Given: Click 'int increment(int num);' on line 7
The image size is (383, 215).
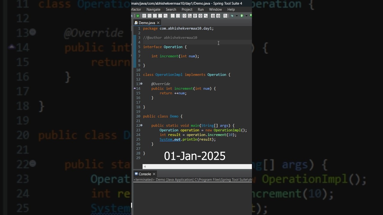Looking at the screenshot, I should point(175,56).
